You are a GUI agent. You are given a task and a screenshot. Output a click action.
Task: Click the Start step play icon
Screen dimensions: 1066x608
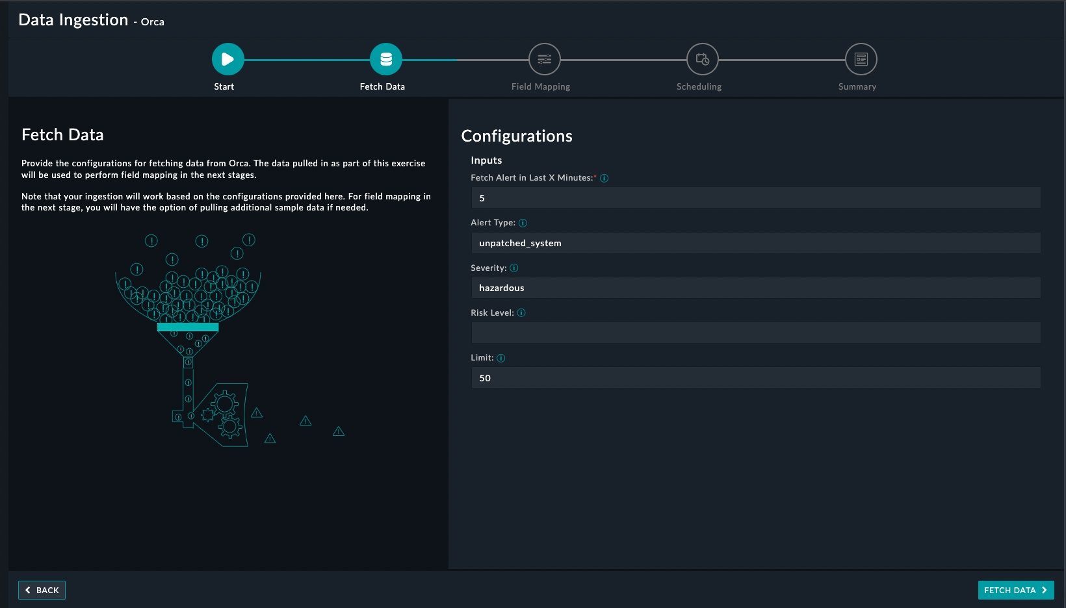click(x=227, y=59)
